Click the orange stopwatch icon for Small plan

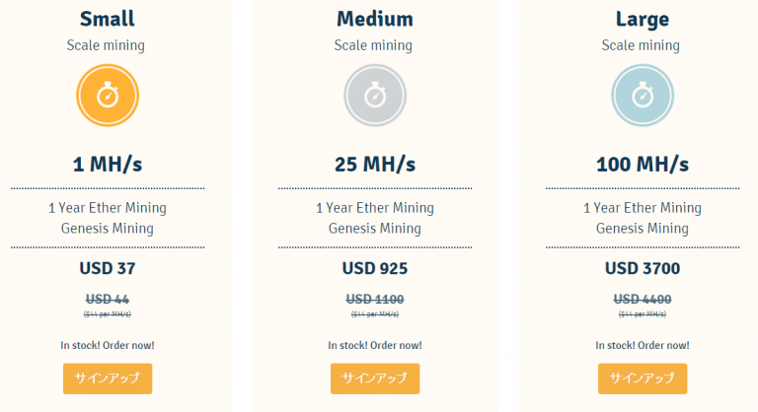[x=108, y=96]
